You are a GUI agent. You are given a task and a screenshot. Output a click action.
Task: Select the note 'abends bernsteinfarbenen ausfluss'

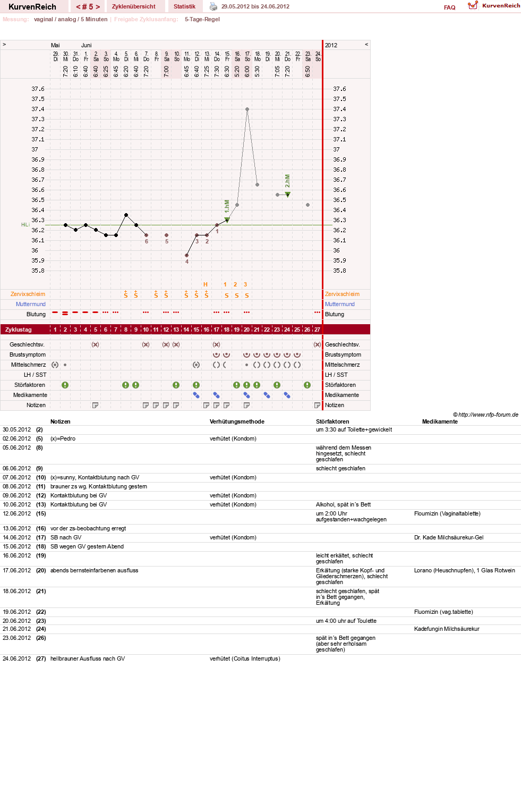tap(94, 570)
